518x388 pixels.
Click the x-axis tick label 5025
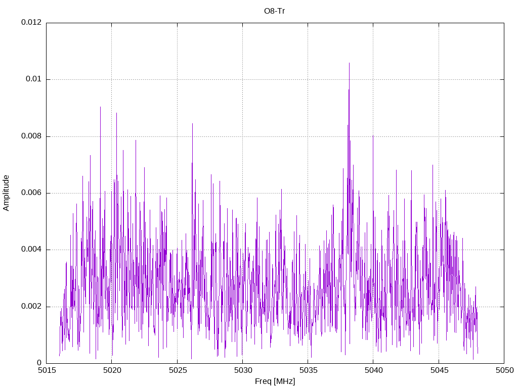[x=178, y=370]
